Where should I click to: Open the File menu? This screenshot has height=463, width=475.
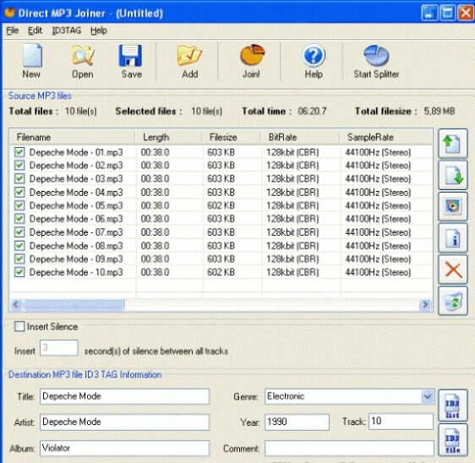(13, 30)
